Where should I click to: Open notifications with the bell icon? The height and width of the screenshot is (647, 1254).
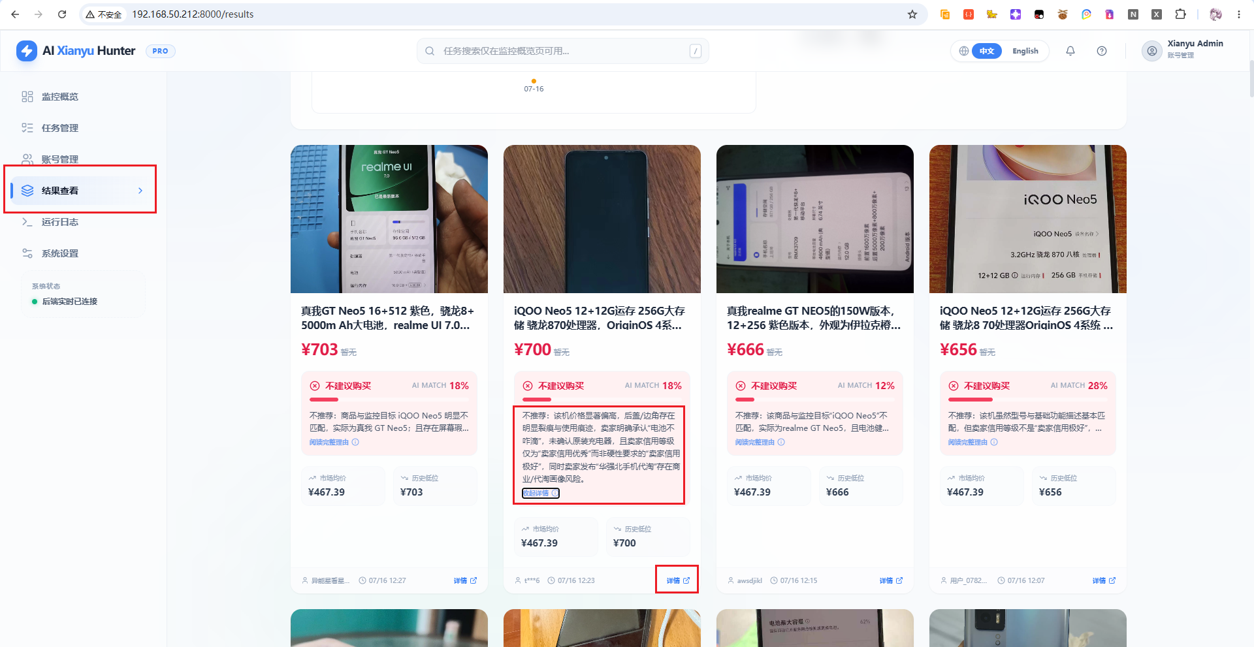click(1070, 51)
